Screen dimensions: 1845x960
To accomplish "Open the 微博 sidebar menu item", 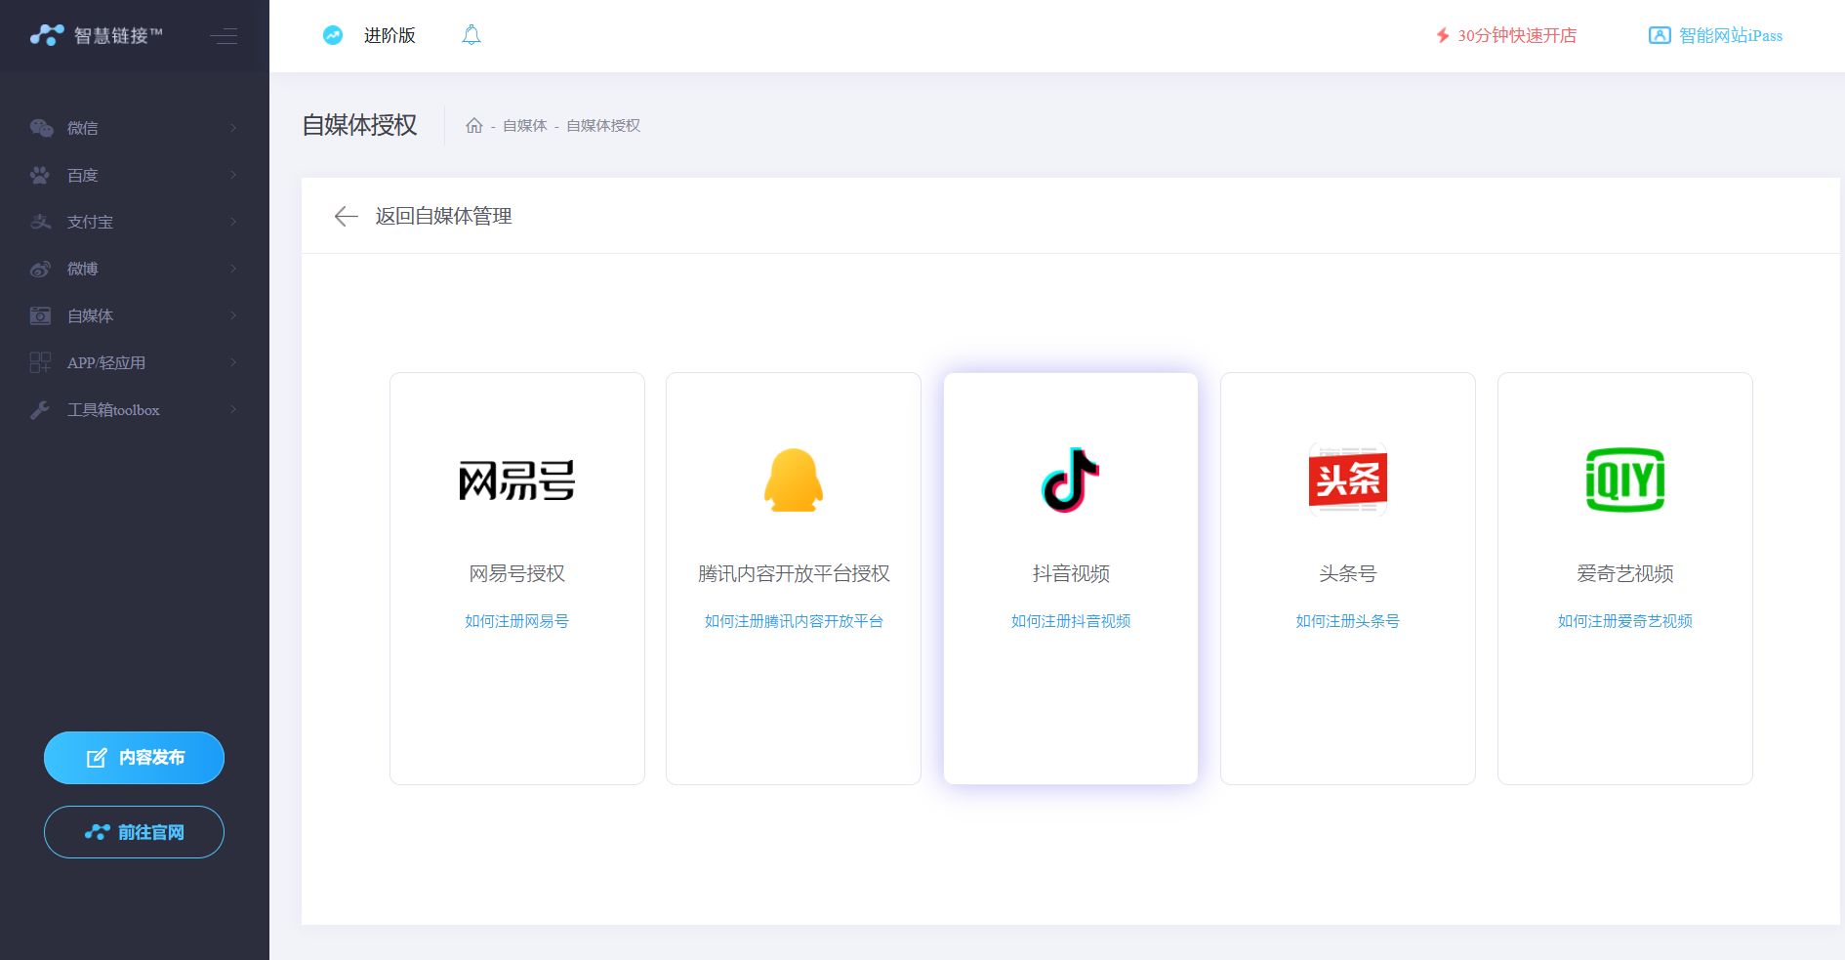I will pos(83,269).
